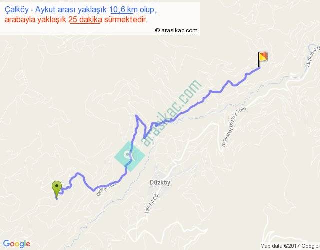Click the blue route's sharp hairpin peak
Screen dimensions: 320x250
tap(136, 116)
